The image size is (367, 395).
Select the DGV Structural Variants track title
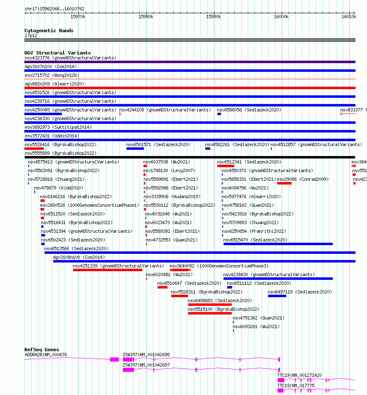click(x=58, y=53)
